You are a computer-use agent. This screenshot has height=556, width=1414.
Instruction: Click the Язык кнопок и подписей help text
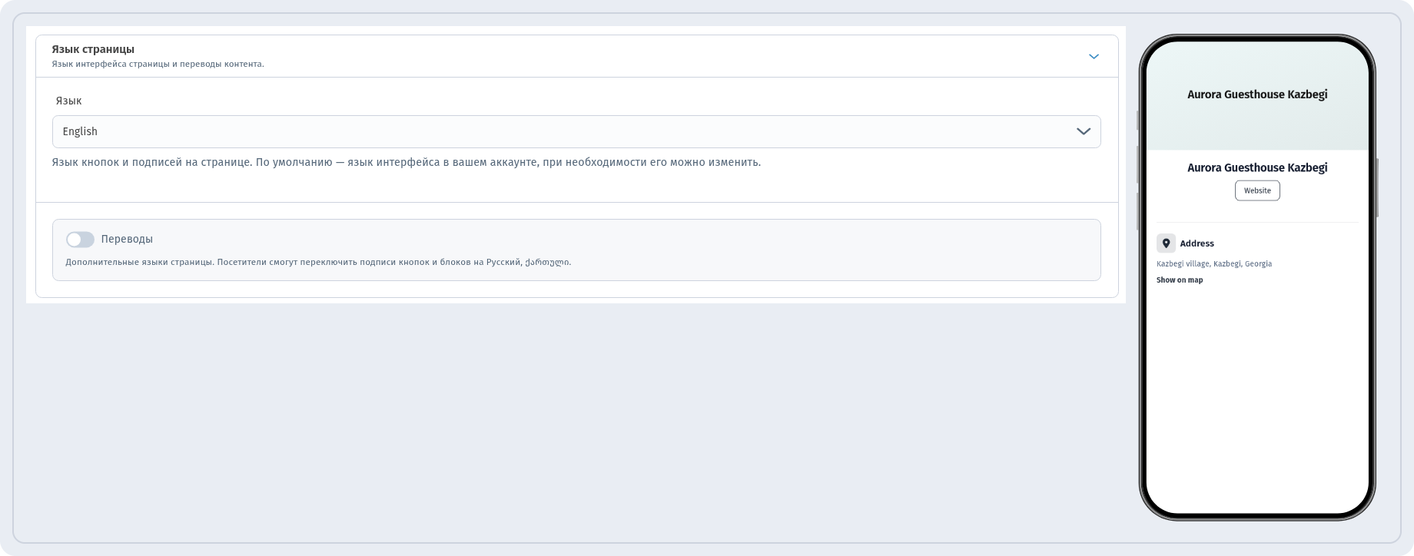point(406,163)
